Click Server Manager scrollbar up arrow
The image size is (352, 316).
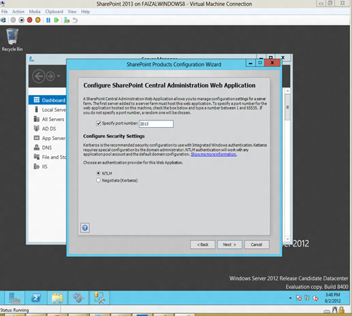click(x=288, y=90)
